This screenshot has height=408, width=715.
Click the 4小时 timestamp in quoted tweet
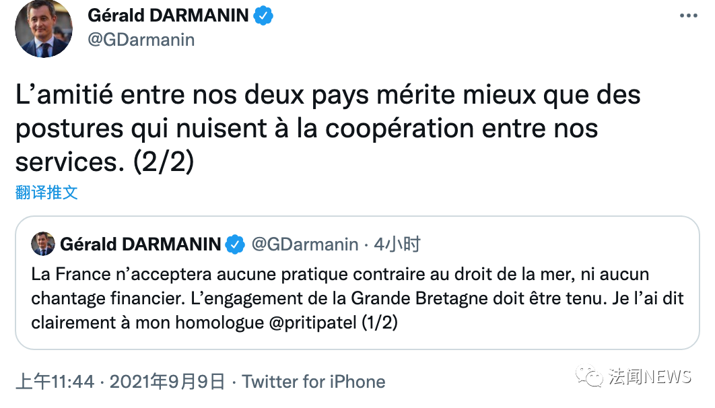pos(397,244)
